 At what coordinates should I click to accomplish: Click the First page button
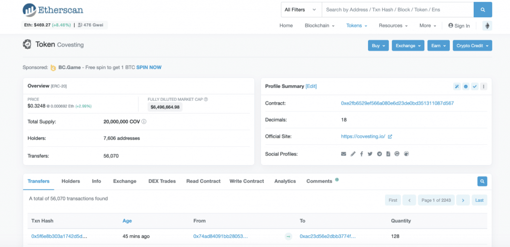pos(393,200)
